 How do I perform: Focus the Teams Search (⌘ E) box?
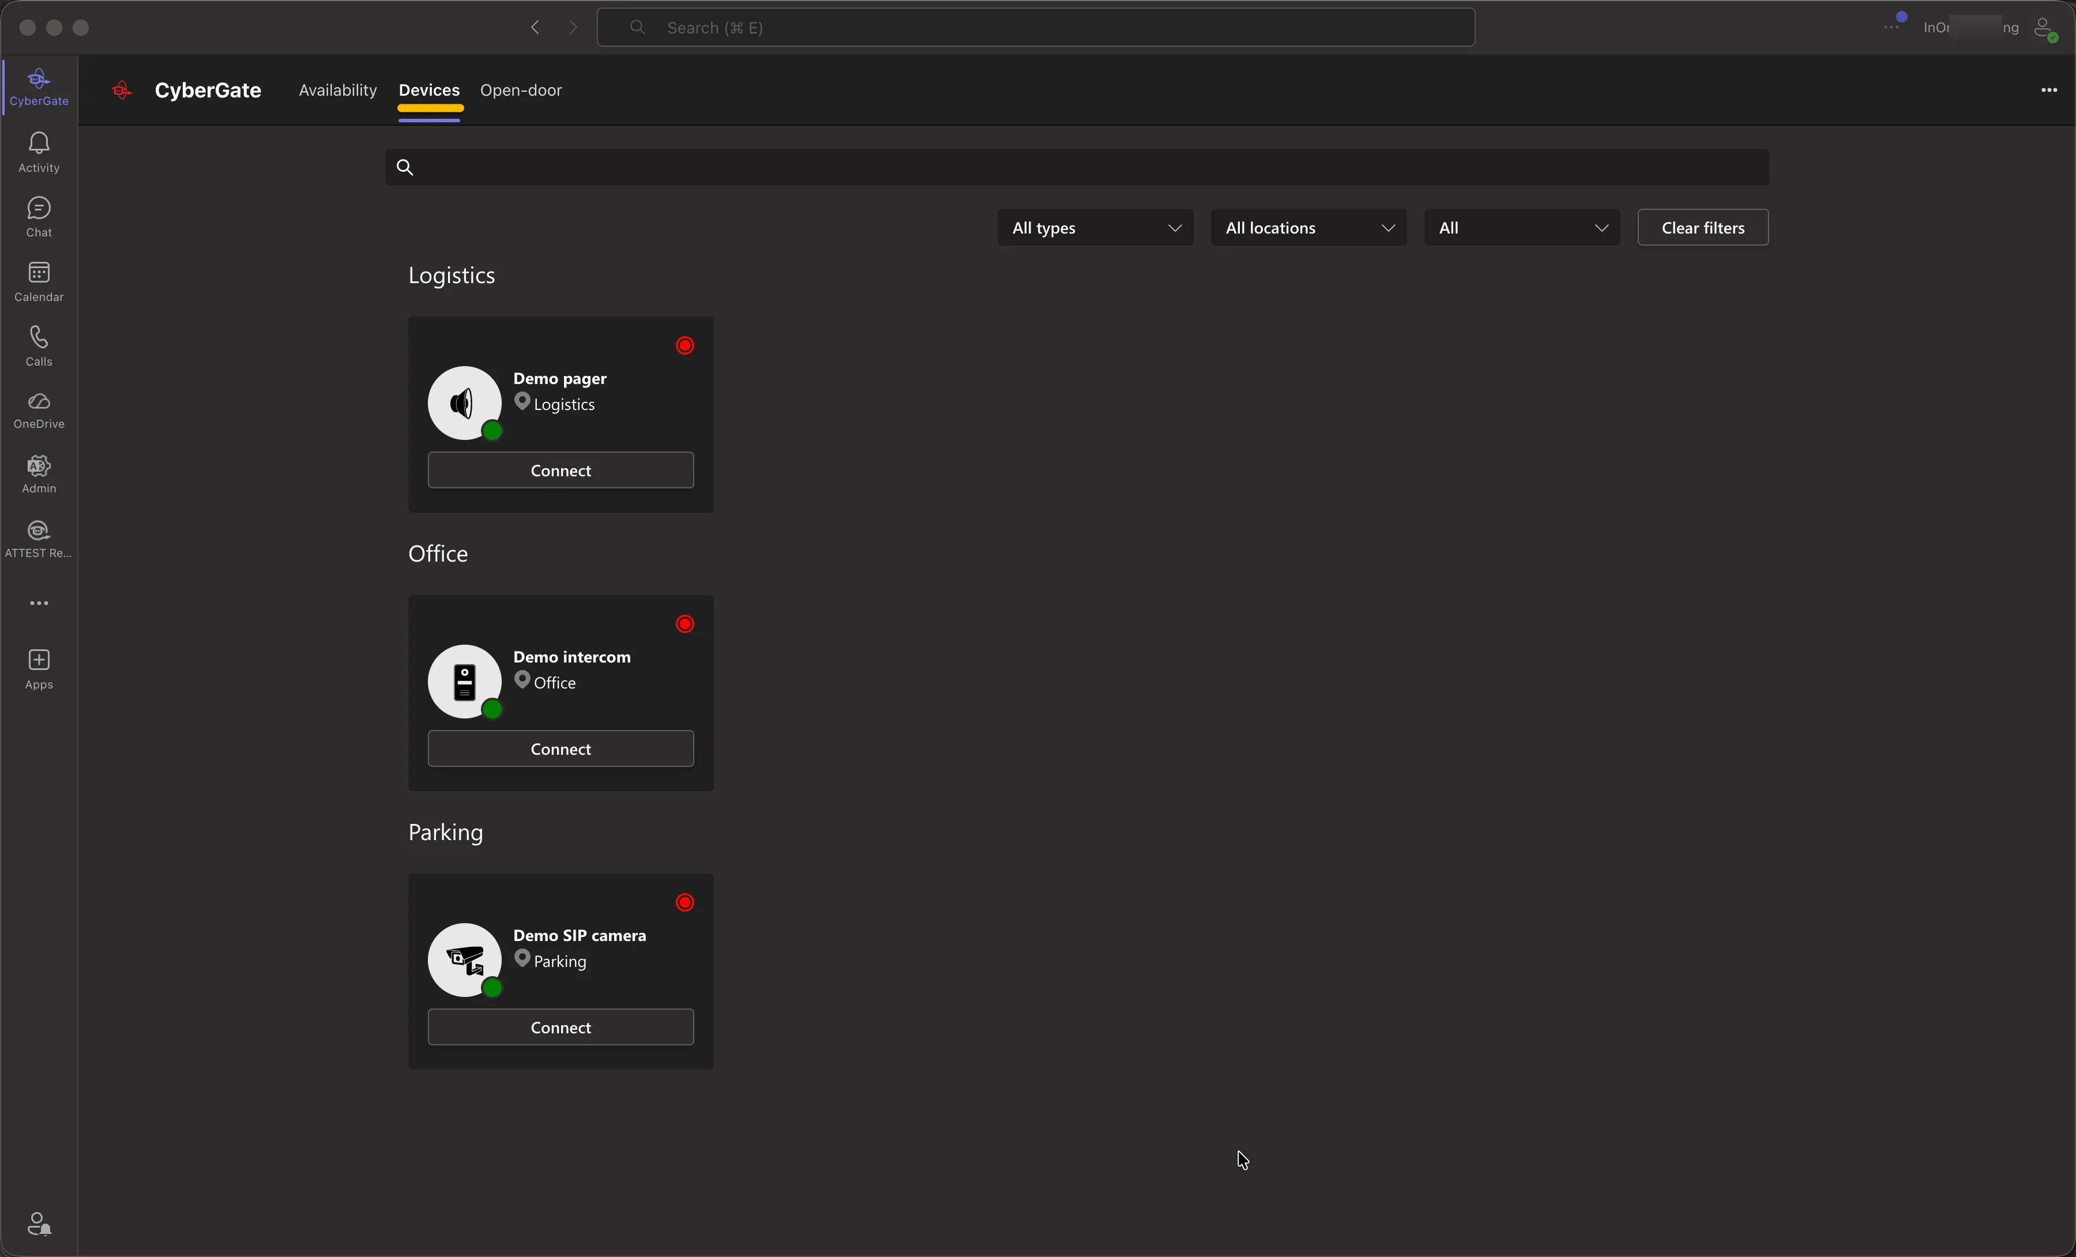1036,27
